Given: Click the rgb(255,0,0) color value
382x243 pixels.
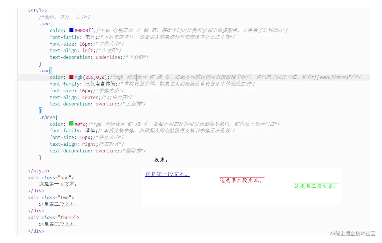Looking at the screenshot, I should 91,77.
